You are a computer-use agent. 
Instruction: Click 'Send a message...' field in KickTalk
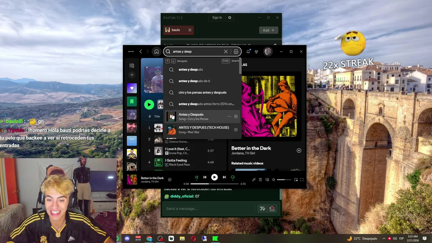click(x=209, y=209)
